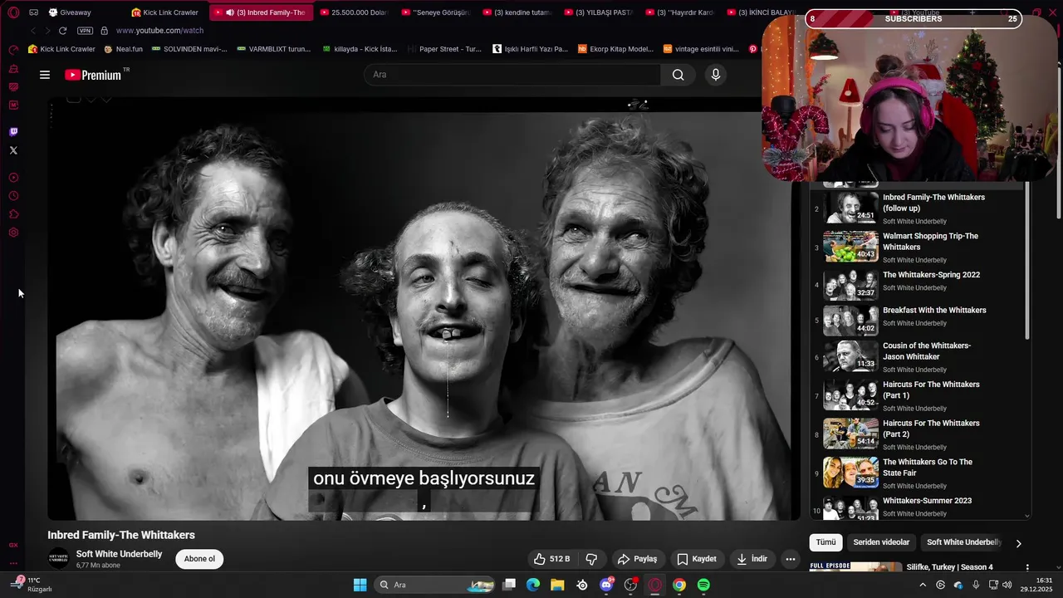Open the Opera GX main menu logo

(13, 12)
